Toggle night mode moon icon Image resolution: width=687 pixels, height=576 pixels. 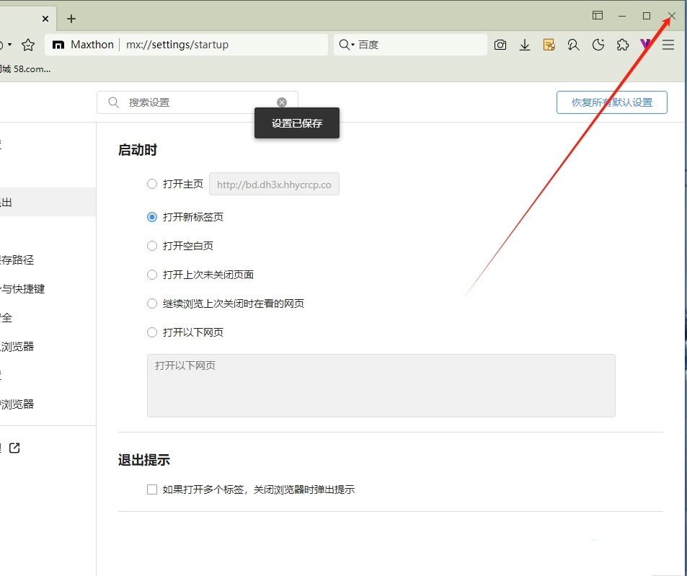tap(598, 45)
